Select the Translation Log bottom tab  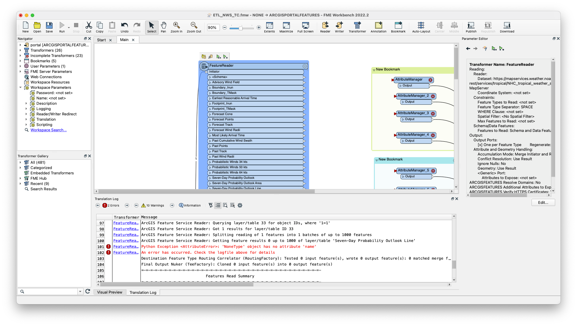143,292
